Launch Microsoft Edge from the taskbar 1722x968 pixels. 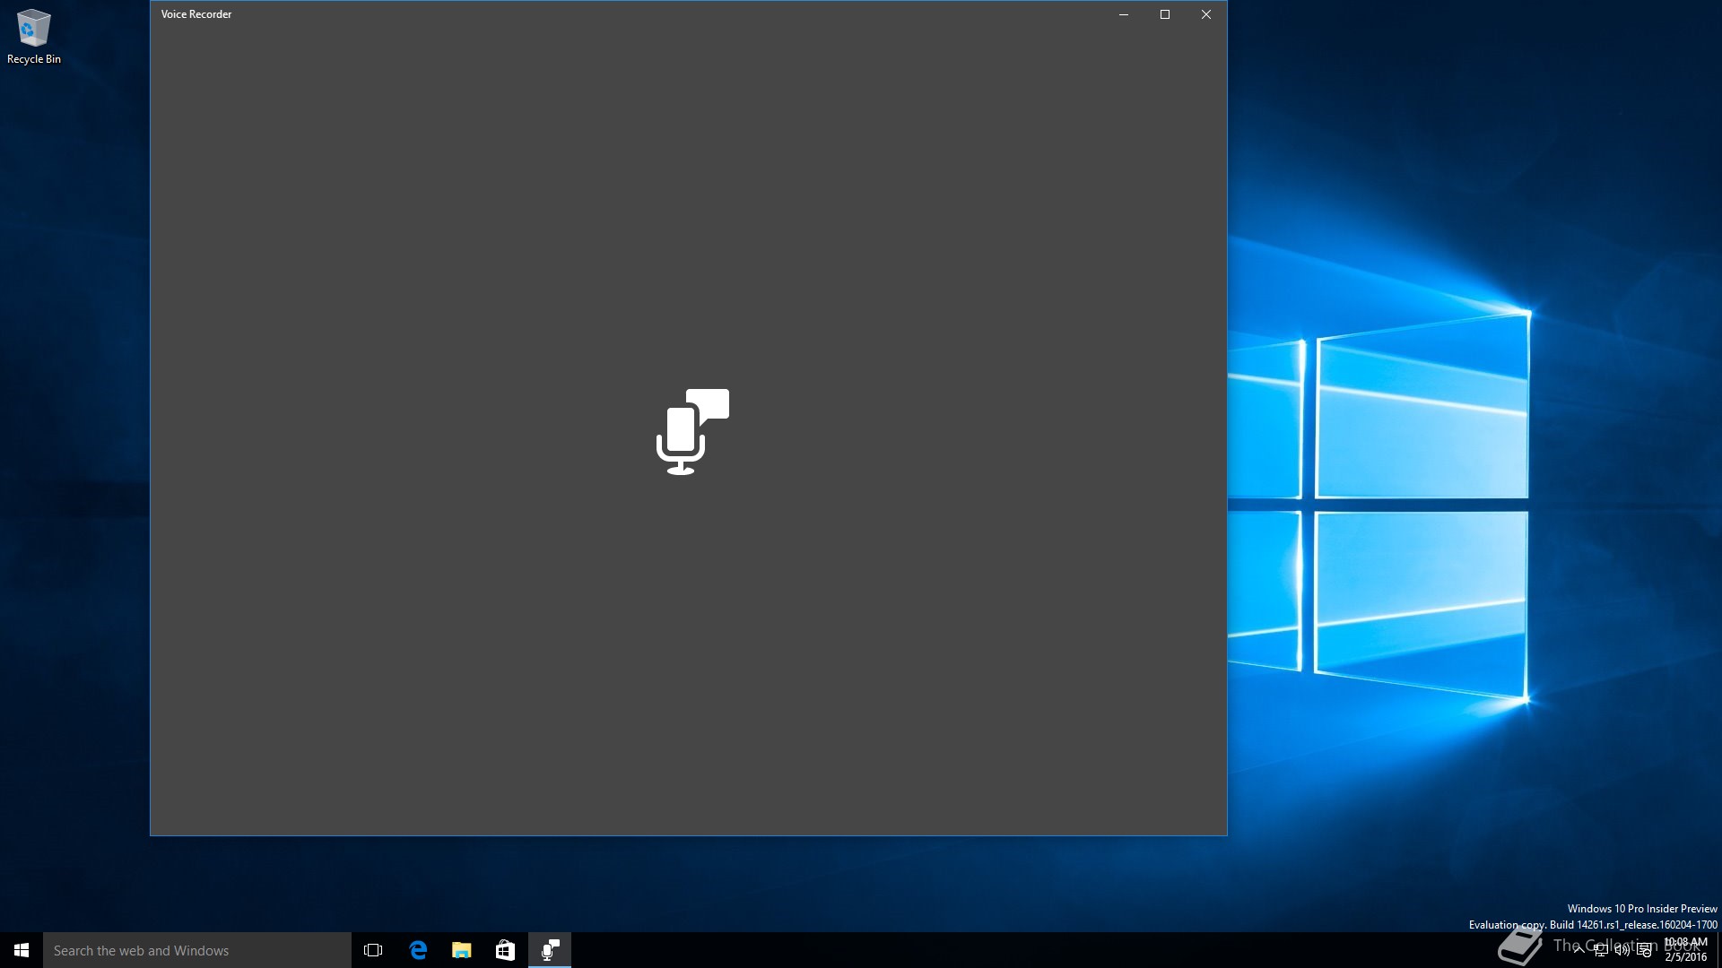(x=418, y=950)
